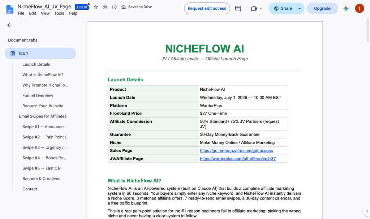The image size is (370, 219).
Task: Click the Launch Date value cell
Action: point(242,98)
